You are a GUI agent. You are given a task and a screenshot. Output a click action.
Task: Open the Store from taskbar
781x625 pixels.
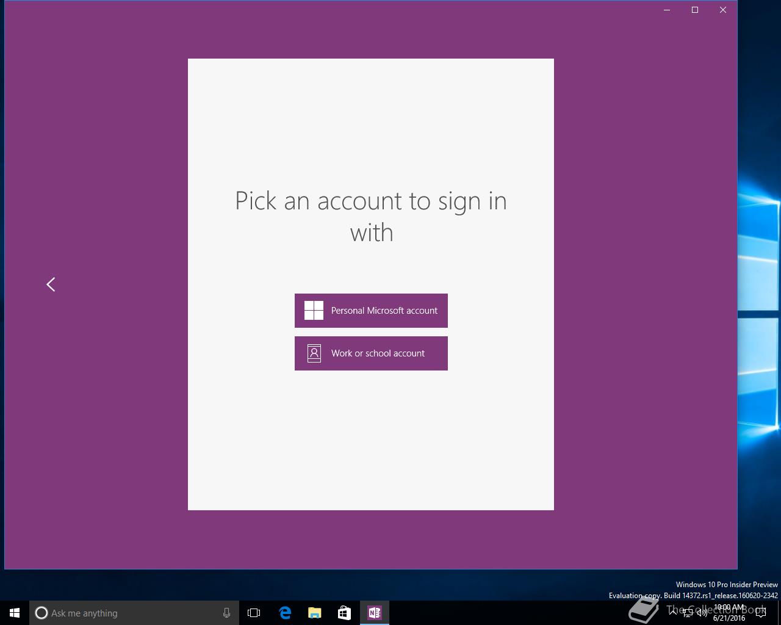(345, 613)
